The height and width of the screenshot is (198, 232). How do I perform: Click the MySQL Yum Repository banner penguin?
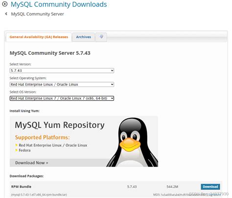132,142
